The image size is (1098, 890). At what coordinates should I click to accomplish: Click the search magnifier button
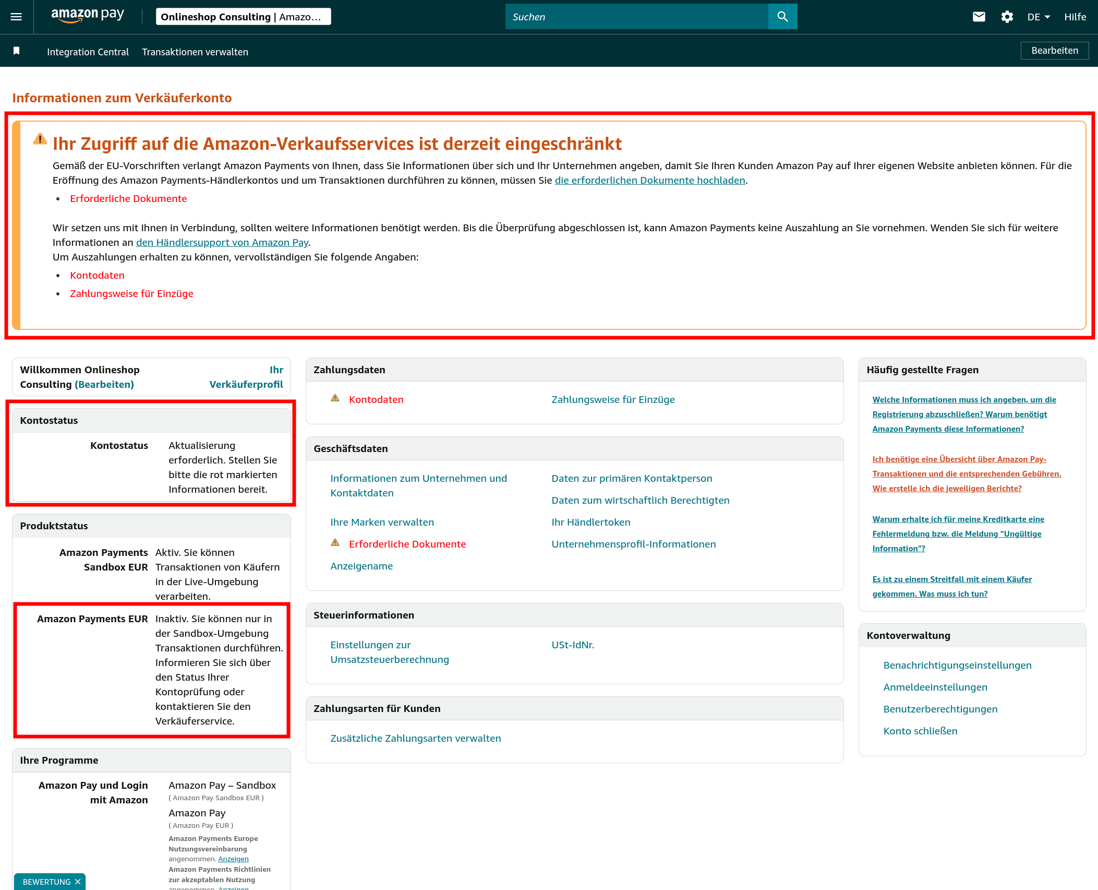pyautogui.click(x=782, y=17)
